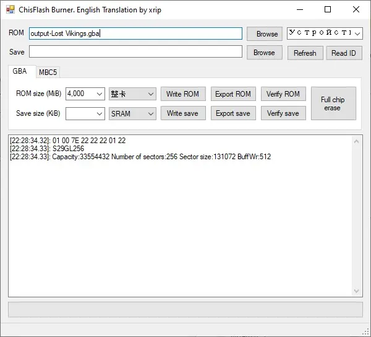Click in the Save file path field
371x337 pixels.
click(135, 52)
